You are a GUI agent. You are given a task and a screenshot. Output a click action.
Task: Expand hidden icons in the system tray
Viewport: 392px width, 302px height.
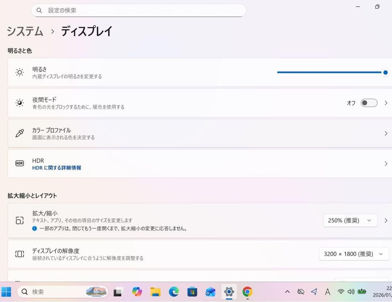pyautogui.click(x=287, y=292)
